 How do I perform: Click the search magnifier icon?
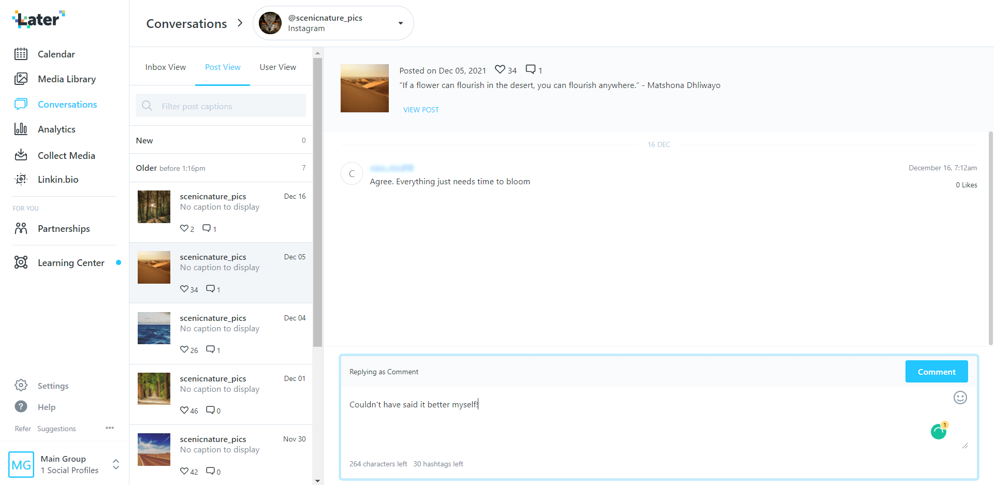[x=147, y=106]
